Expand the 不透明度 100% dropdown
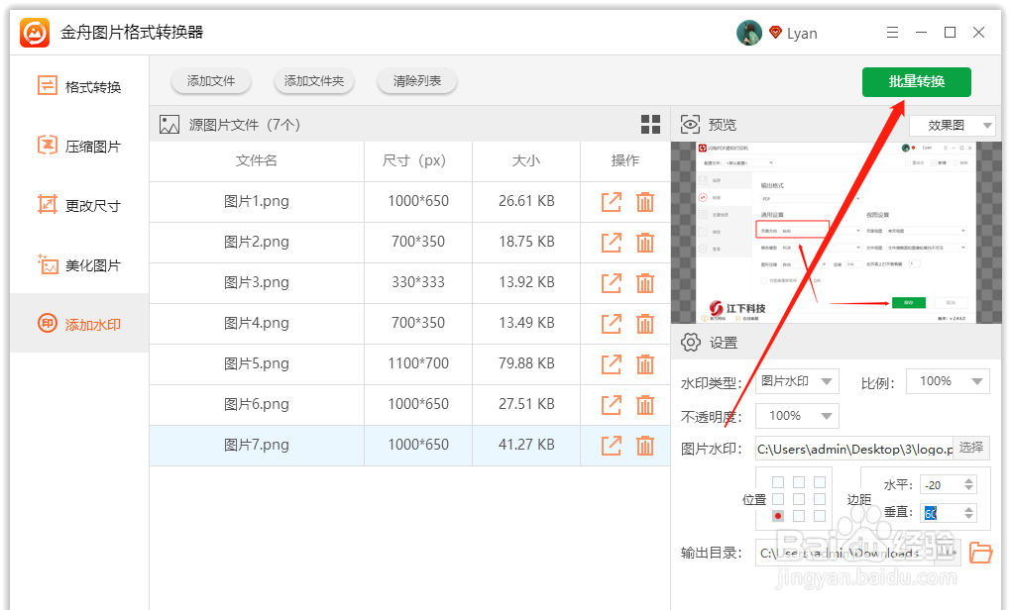This screenshot has width=1011, height=612. coord(796,415)
